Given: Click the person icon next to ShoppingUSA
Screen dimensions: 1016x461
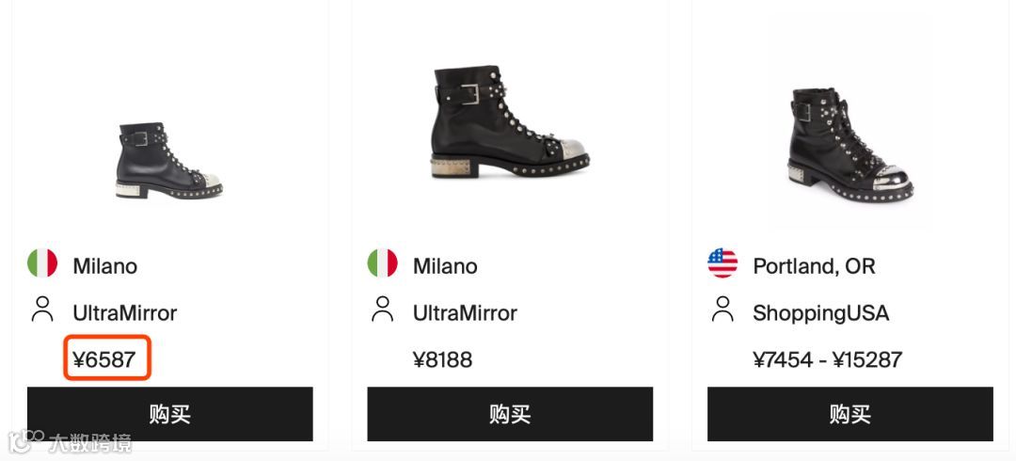Looking at the screenshot, I should 722,310.
